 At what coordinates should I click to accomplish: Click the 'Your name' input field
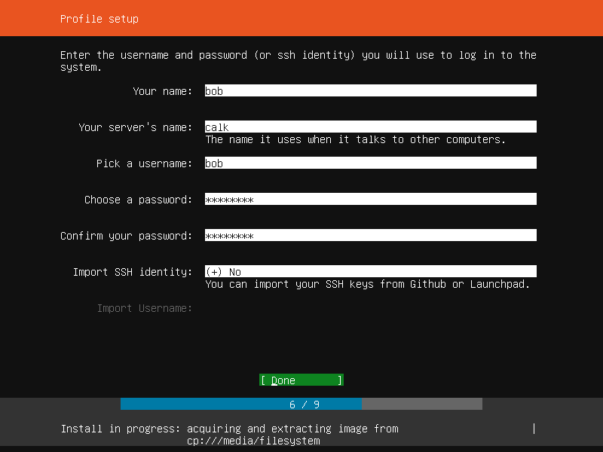370,90
